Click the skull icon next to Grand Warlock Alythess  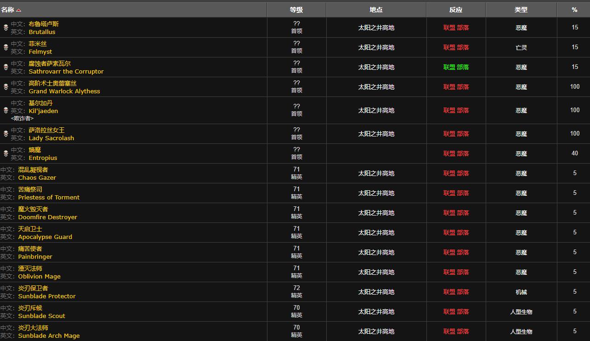tap(6, 87)
